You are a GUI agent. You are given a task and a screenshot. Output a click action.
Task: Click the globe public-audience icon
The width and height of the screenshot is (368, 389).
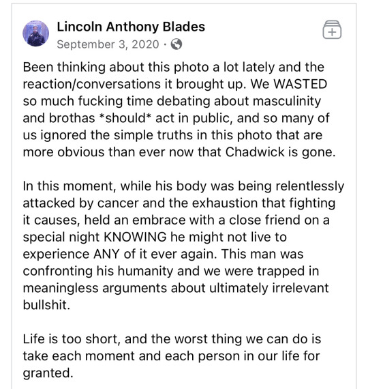[x=177, y=44]
